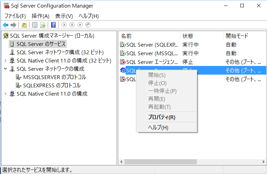Click icon of bottom SQL Native Client 11.0 の構成
Image resolution: width=267 pixels, height=174 pixels.
tap(12, 94)
